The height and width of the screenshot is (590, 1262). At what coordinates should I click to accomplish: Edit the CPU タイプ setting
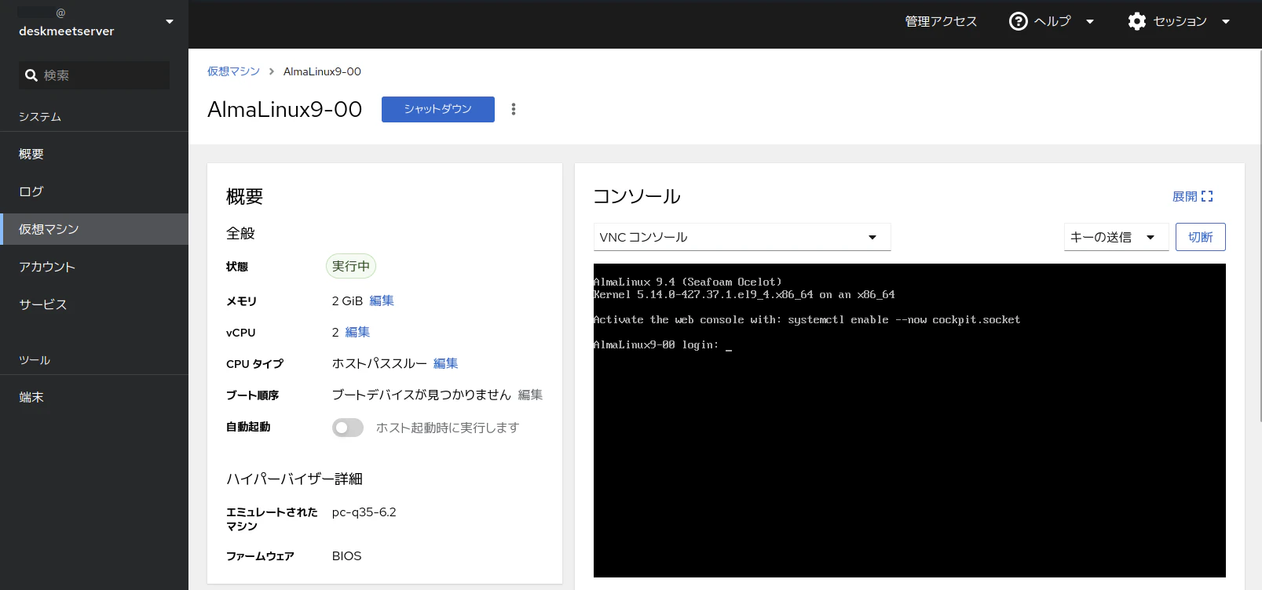pyautogui.click(x=445, y=363)
